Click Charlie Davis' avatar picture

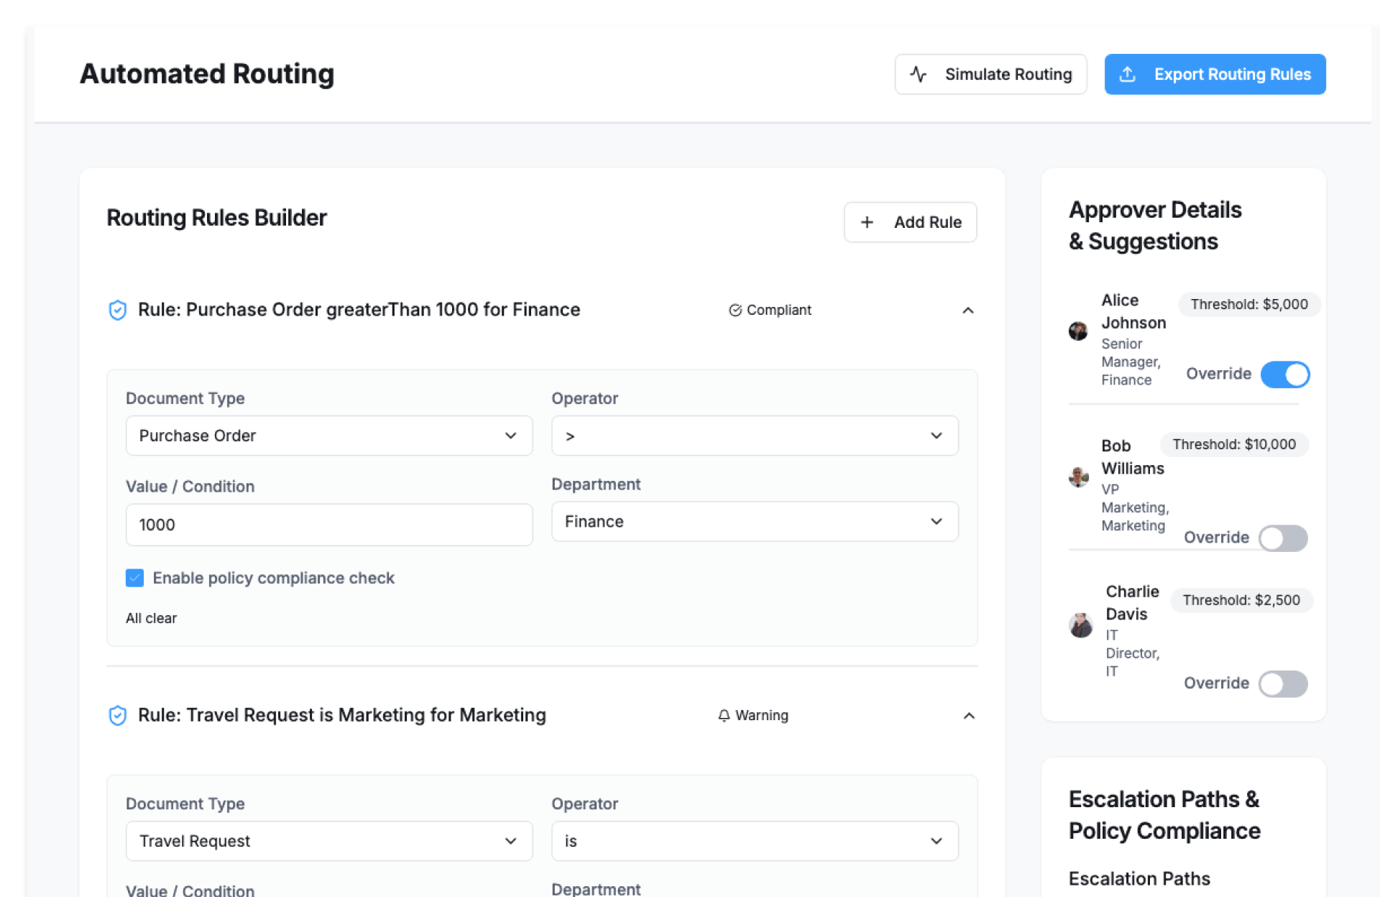[x=1080, y=625]
